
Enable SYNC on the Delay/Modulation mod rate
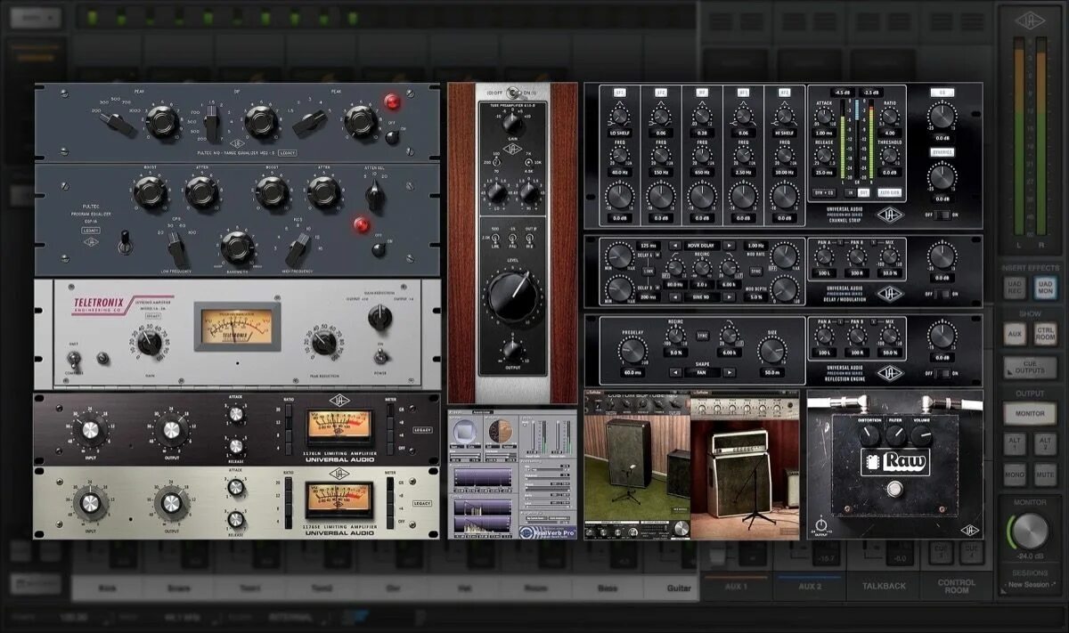coord(755,272)
